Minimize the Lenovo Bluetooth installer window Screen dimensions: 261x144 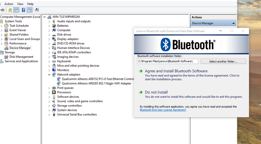221,31
